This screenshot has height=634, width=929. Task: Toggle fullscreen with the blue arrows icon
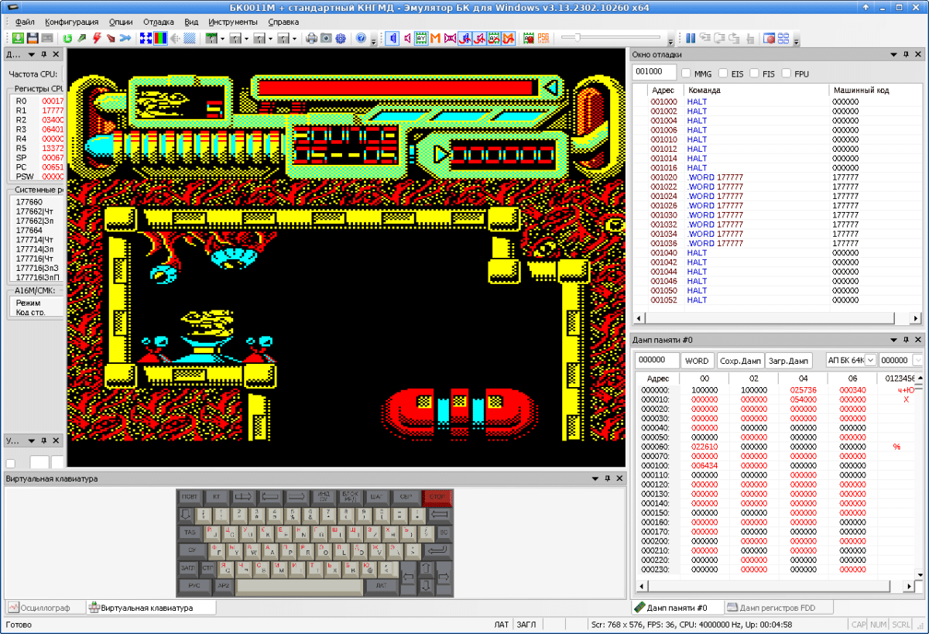pos(146,38)
